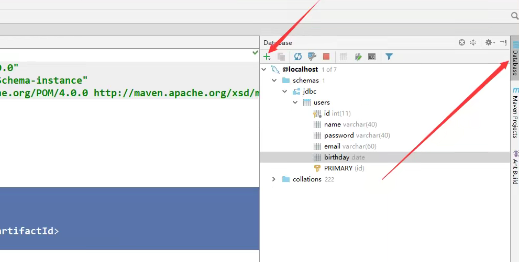The image size is (519, 262).
Task: Select the name varchar(40) column
Action: click(350, 124)
